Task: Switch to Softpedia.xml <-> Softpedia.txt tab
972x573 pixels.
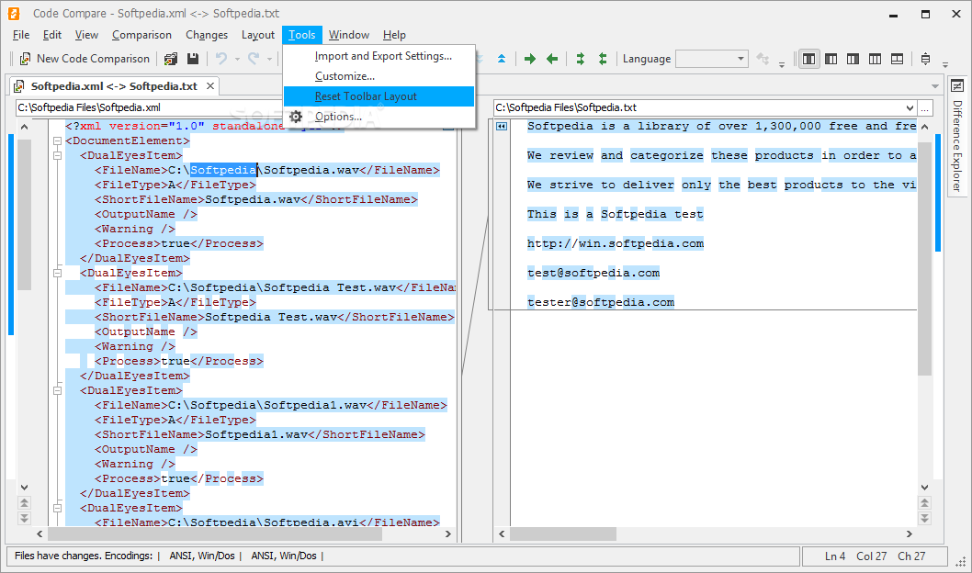Action: (x=114, y=86)
